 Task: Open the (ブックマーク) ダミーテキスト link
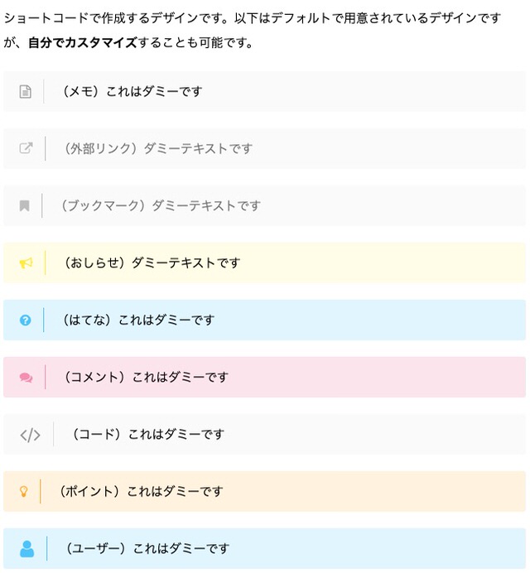coord(160,205)
